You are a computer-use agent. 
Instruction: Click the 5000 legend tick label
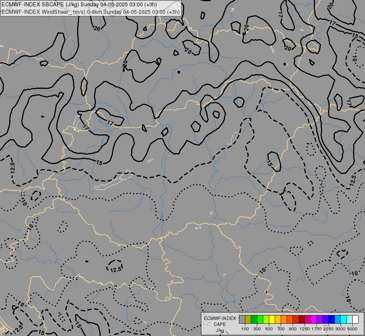click(352, 329)
